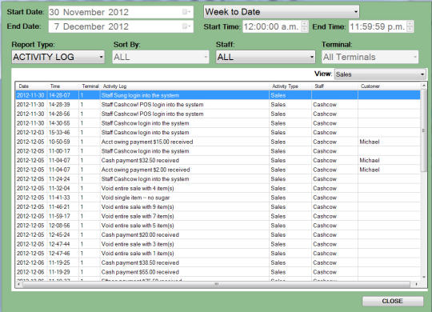Select the 14-28-39 Cashcow! POS login row

pyautogui.click(x=218, y=105)
